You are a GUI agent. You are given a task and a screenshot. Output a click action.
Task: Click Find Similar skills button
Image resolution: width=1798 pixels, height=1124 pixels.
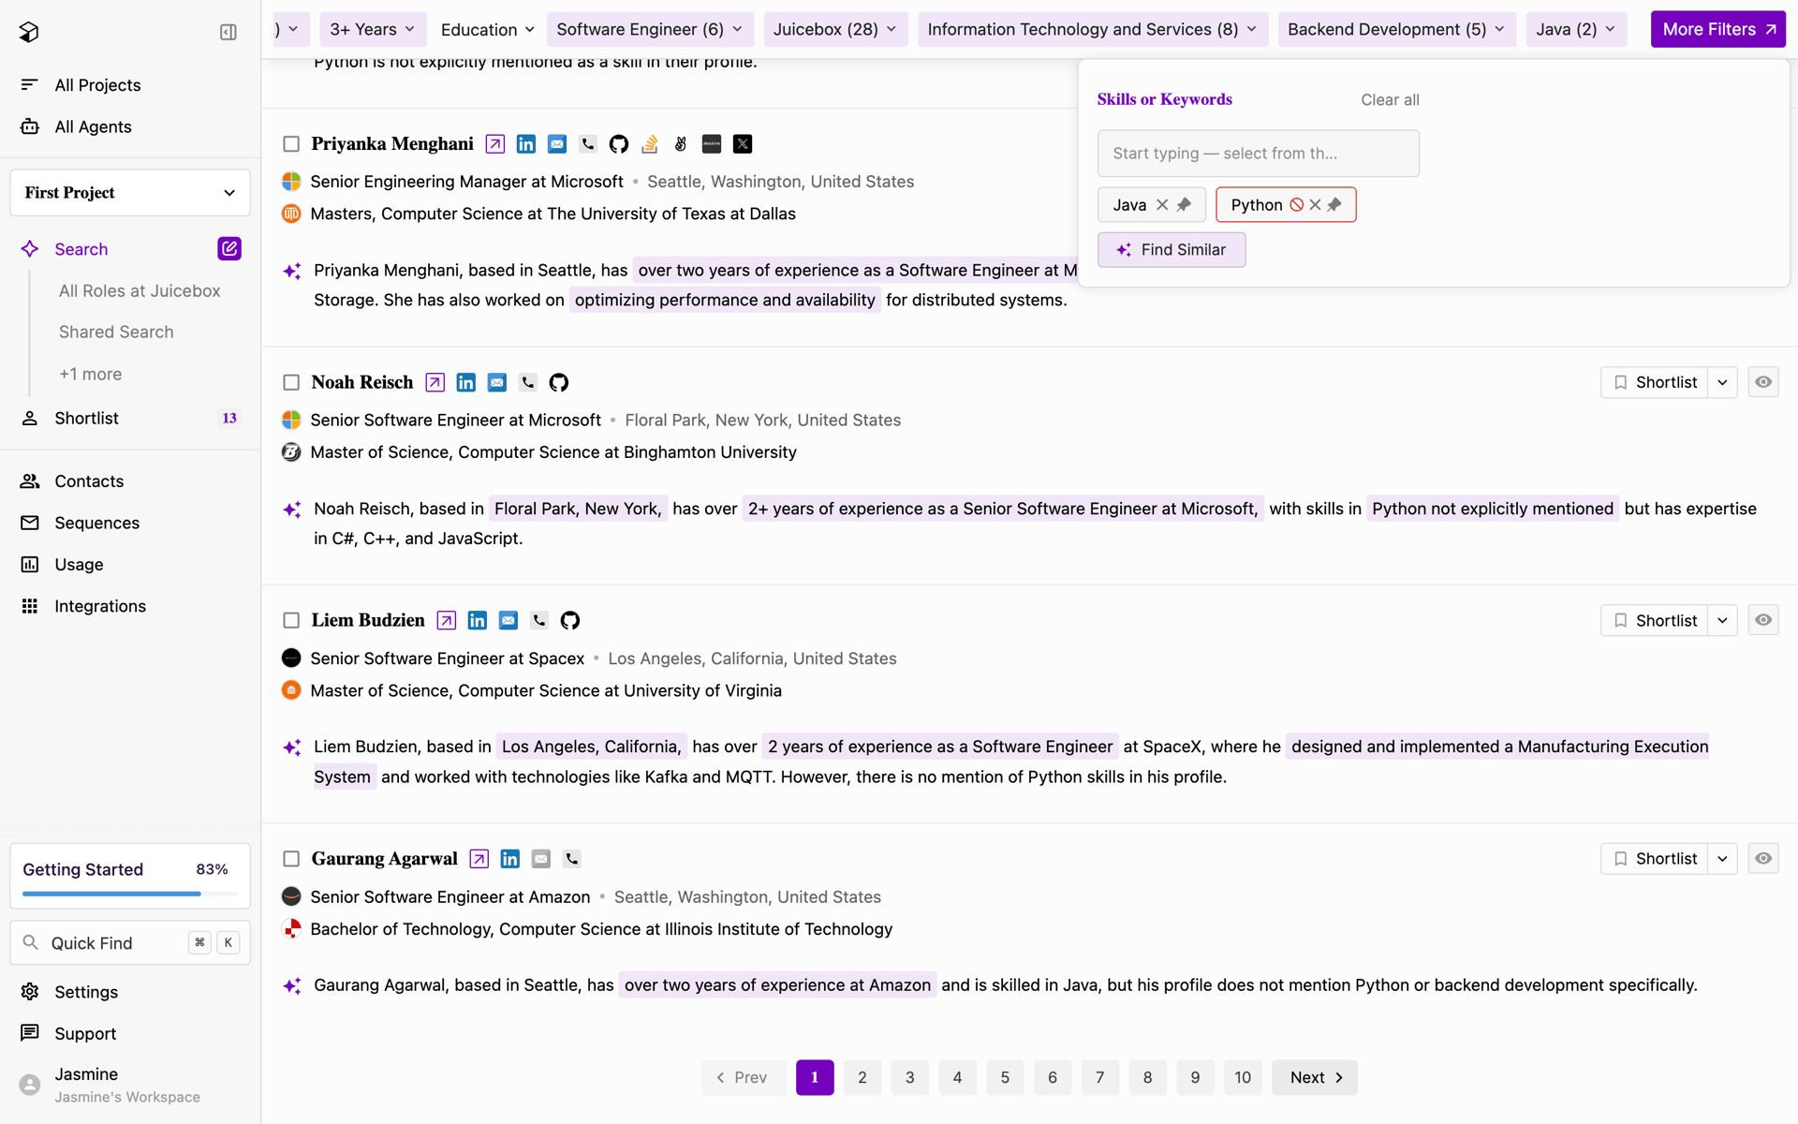pos(1172,250)
